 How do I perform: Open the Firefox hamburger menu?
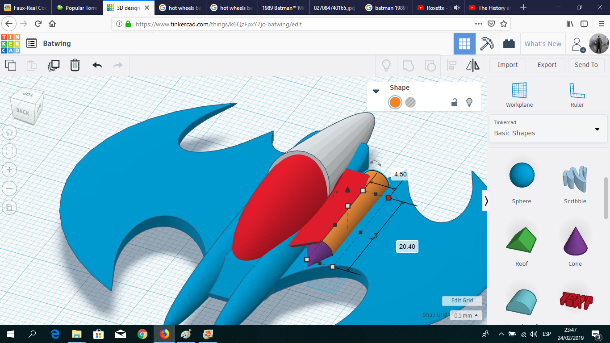[x=601, y=24]
